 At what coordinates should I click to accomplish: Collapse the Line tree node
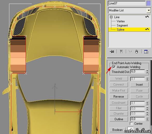[x=111, y=17]
